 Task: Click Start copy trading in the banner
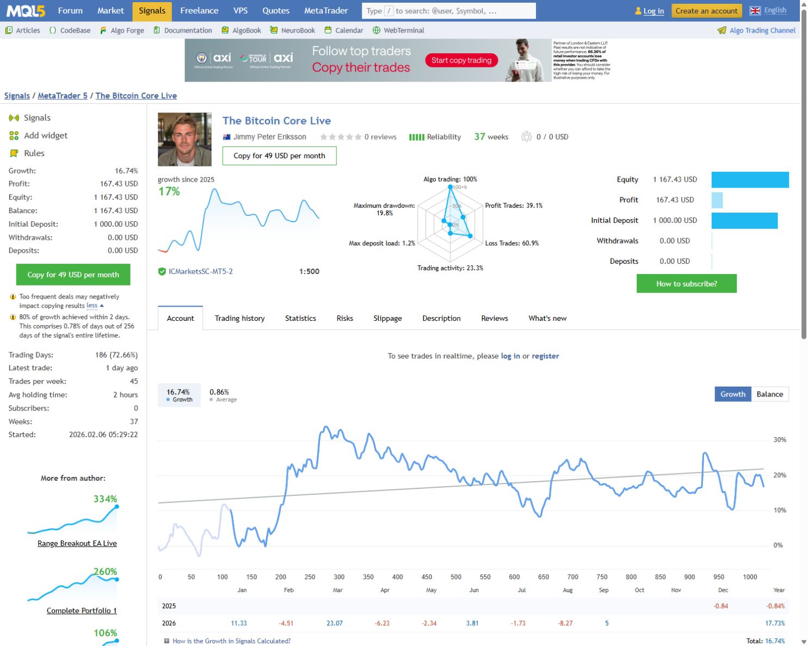461,60
